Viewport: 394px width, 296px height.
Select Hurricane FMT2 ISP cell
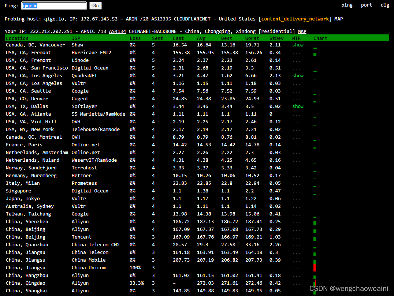tap(91, 53)
